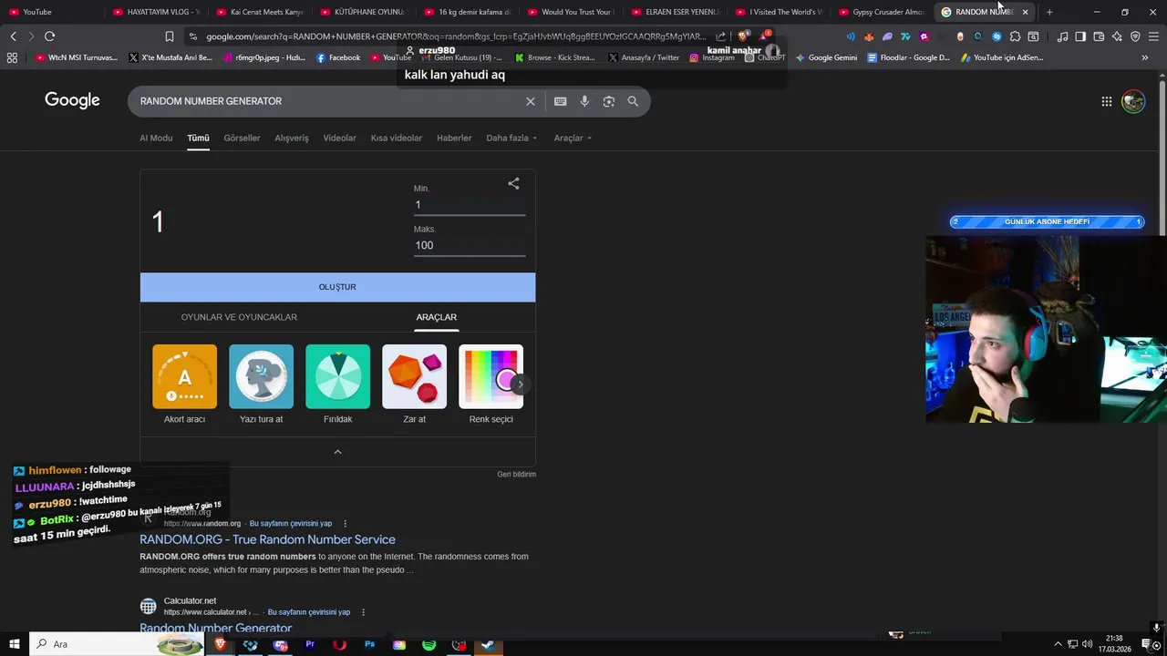Start voice search with the microphone
The height and width of the screenshot is (656, 1167).
(x=584, y=101)
